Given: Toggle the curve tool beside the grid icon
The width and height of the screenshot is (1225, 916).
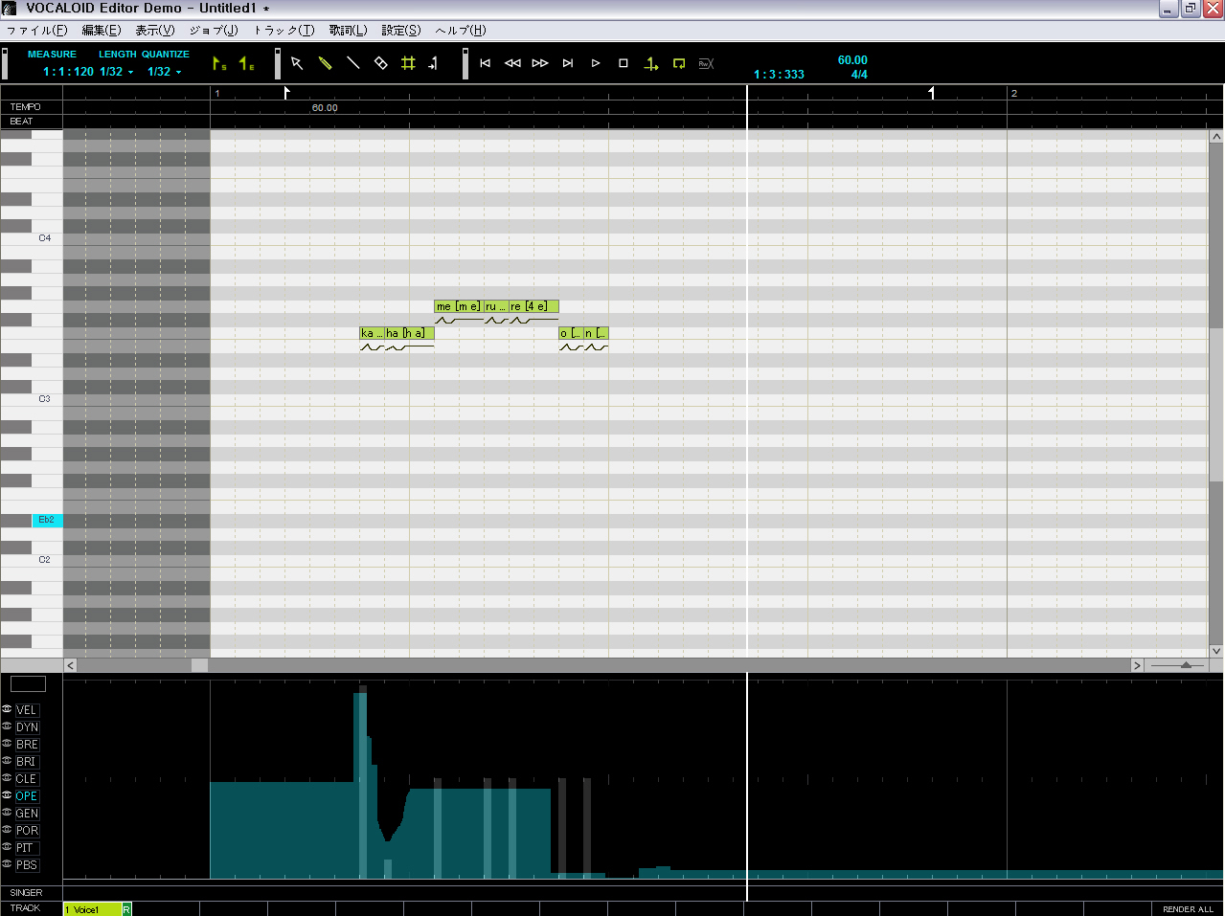Looking at the screenshot, I should (x=433, y=63).
